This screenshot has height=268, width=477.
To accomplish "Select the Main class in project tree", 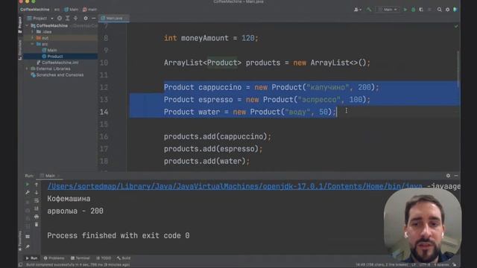I will pos(50,50).
